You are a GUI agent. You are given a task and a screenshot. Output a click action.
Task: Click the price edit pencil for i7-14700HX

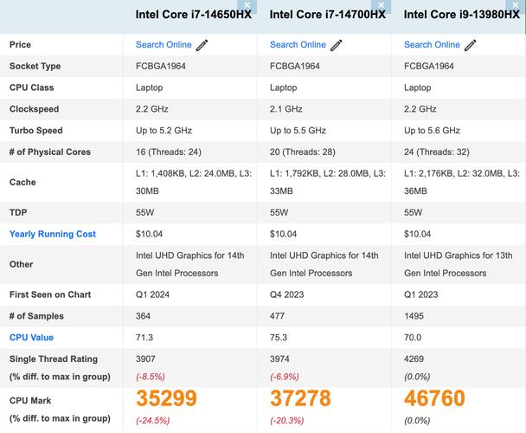pos(337,45)
